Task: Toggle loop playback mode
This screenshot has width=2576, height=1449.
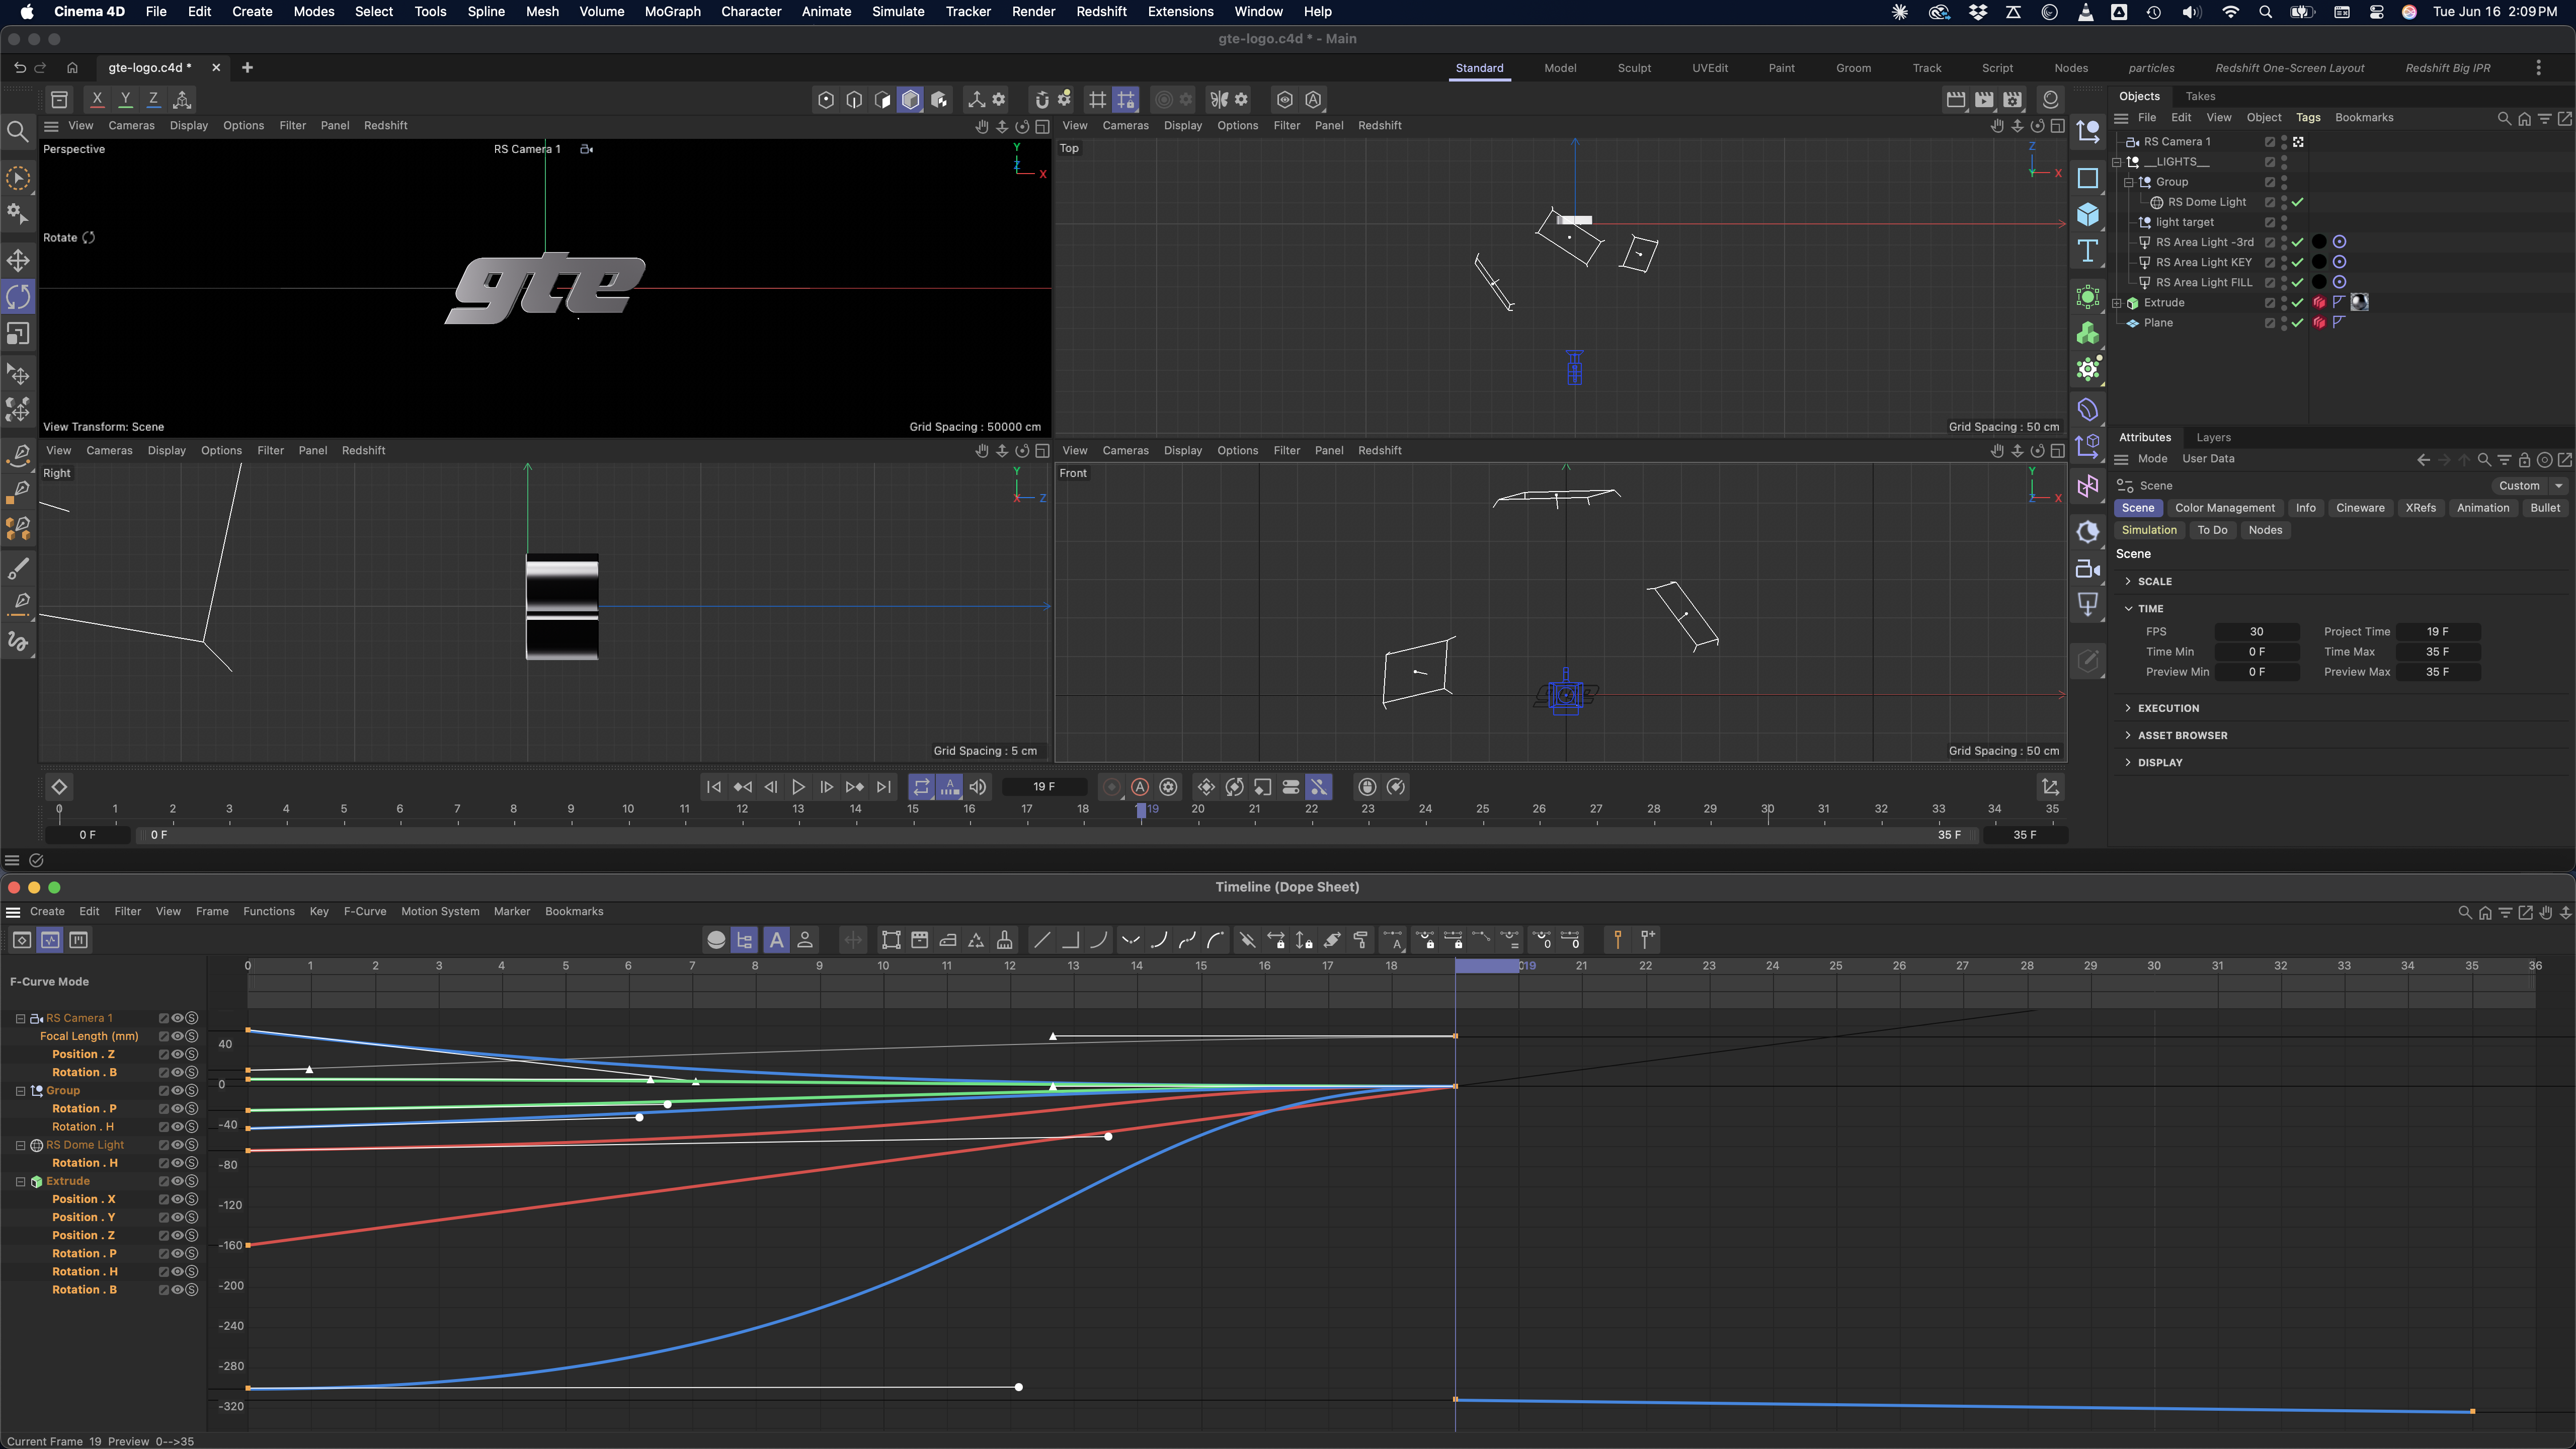Action: (921, 787)
